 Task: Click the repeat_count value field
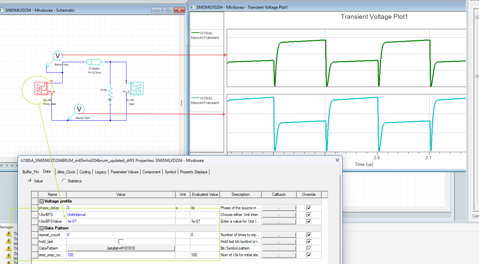point(121,235)
